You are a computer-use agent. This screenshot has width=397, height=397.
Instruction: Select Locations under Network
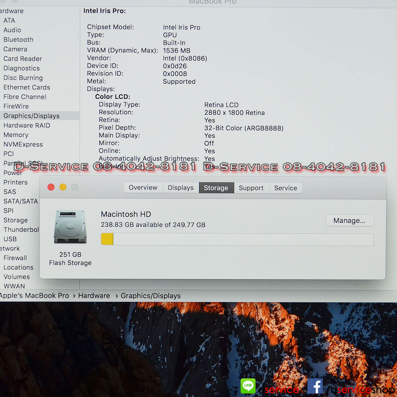tap(18, 267)
